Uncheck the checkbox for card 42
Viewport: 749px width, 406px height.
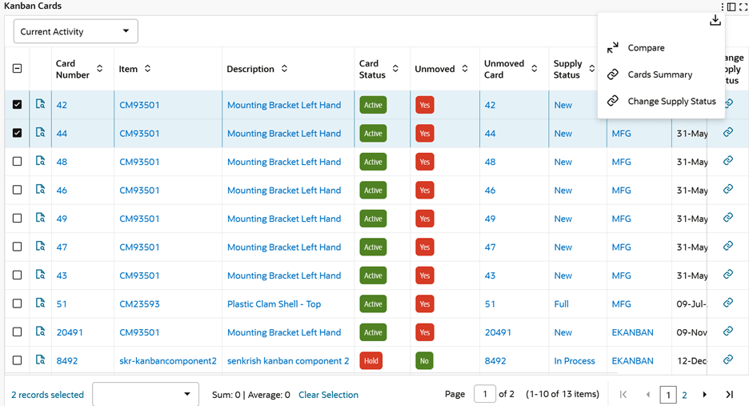click(17, 104)
